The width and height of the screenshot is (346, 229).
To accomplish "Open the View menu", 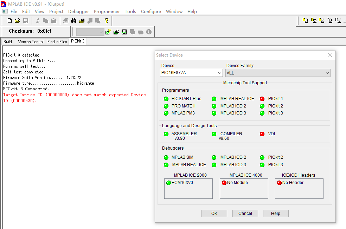I will 39,12.
